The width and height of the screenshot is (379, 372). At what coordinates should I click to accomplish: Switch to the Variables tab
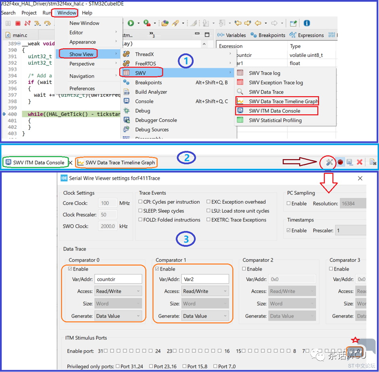231,35
